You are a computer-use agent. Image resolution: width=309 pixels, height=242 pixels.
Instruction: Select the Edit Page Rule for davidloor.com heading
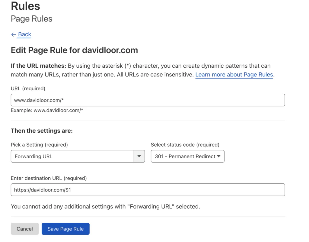point(74,50)
